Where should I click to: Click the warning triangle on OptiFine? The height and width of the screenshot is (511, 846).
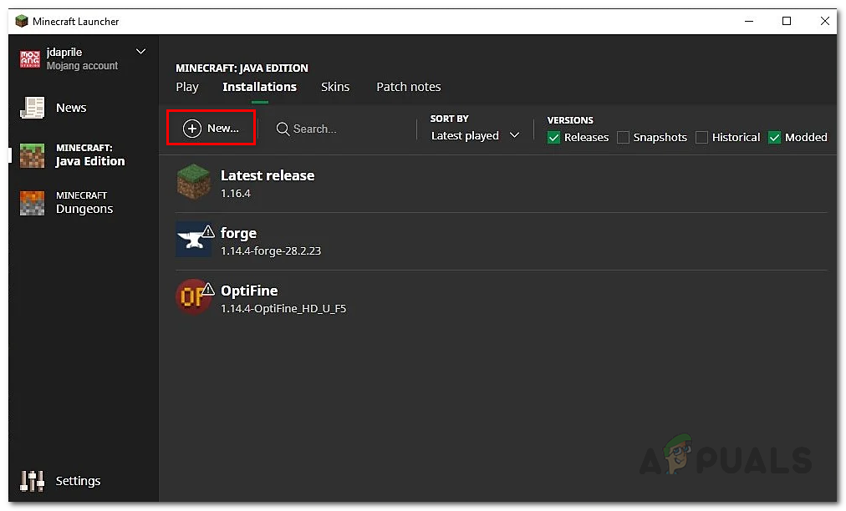(x=208, y=289)
